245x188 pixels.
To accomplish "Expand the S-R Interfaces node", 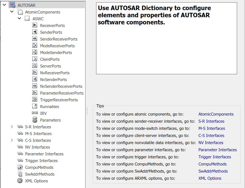I will [12, 127].
